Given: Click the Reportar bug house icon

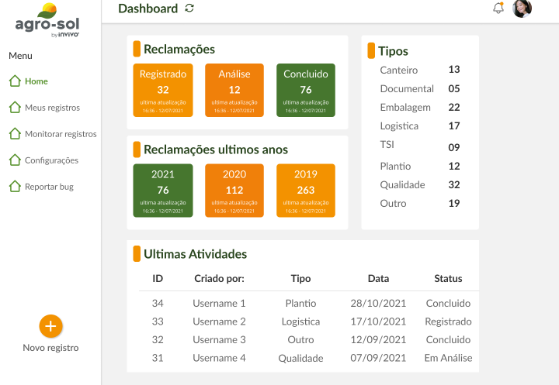Looking at the screenshot, I should click(x=15, y=187).
